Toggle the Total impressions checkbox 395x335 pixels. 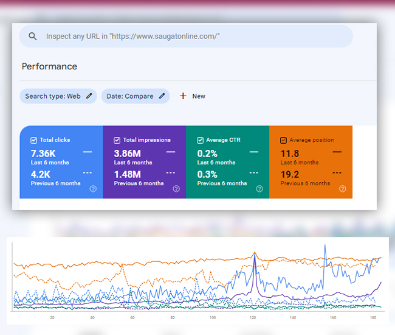click(117, 140)
